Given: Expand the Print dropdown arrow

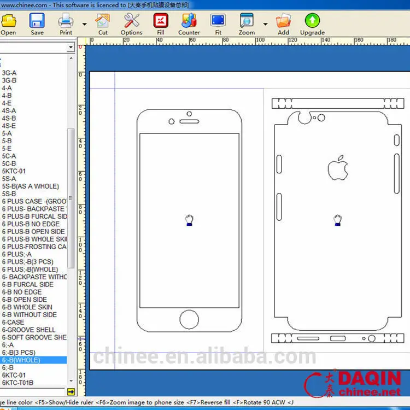Looking at the screenshot, I should point(84,24).
